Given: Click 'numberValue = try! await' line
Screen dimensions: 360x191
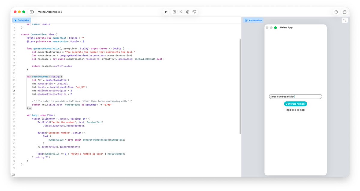Looking at the screenshot, I should point(87,140).
